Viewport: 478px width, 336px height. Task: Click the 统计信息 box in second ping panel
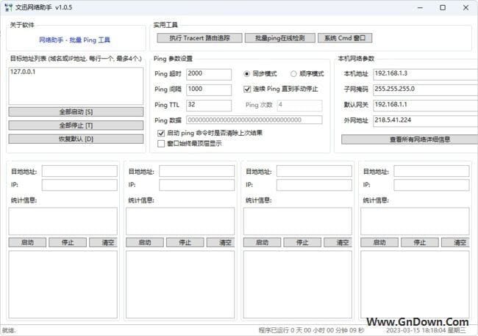tap(180, 221)
